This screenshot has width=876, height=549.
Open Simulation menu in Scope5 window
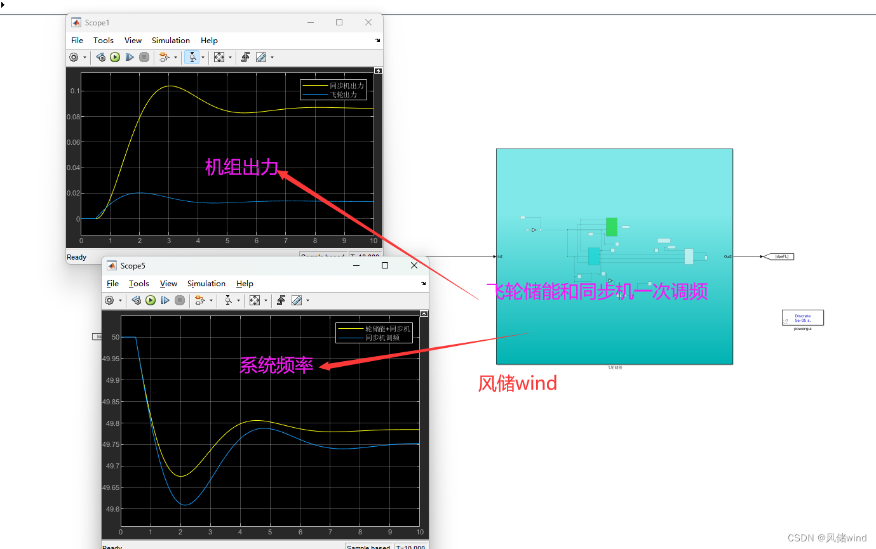(206, 283)
